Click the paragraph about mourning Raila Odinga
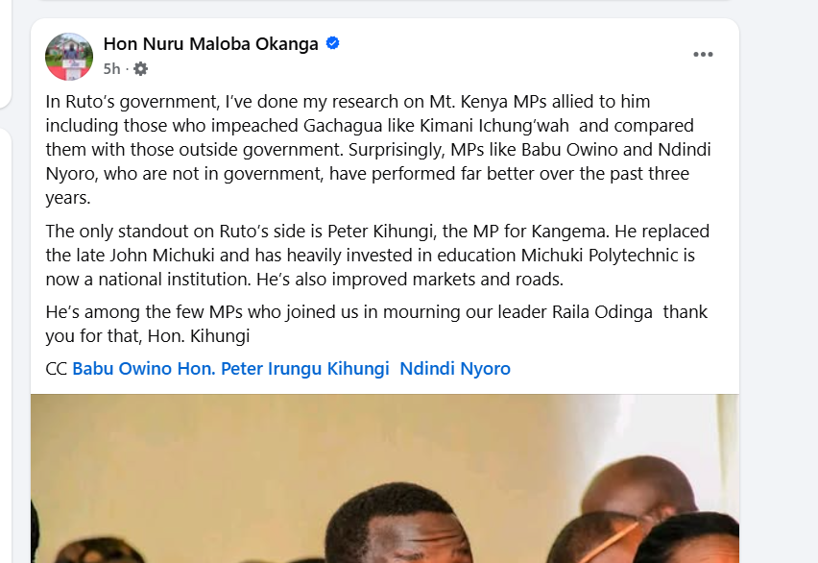This screenshot has width=818, height=563. pos(374,324)
